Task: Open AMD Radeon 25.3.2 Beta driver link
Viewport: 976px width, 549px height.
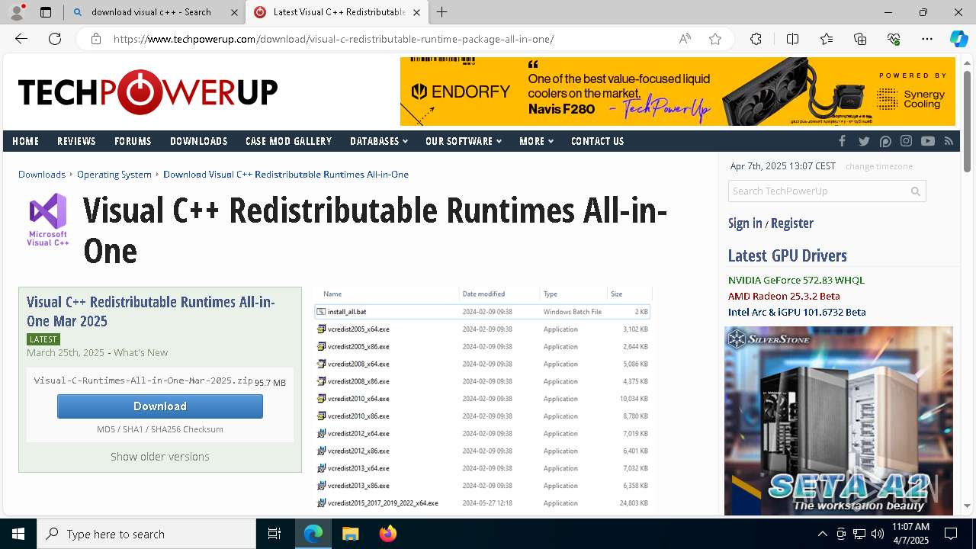Action: [x=784, y=297]
